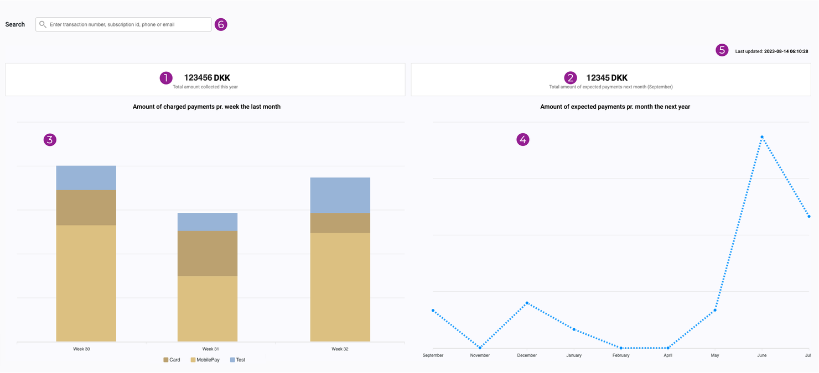819x373 pixels.
Task: Click the purple number 5 marker
Action: (x=722, y=50)
